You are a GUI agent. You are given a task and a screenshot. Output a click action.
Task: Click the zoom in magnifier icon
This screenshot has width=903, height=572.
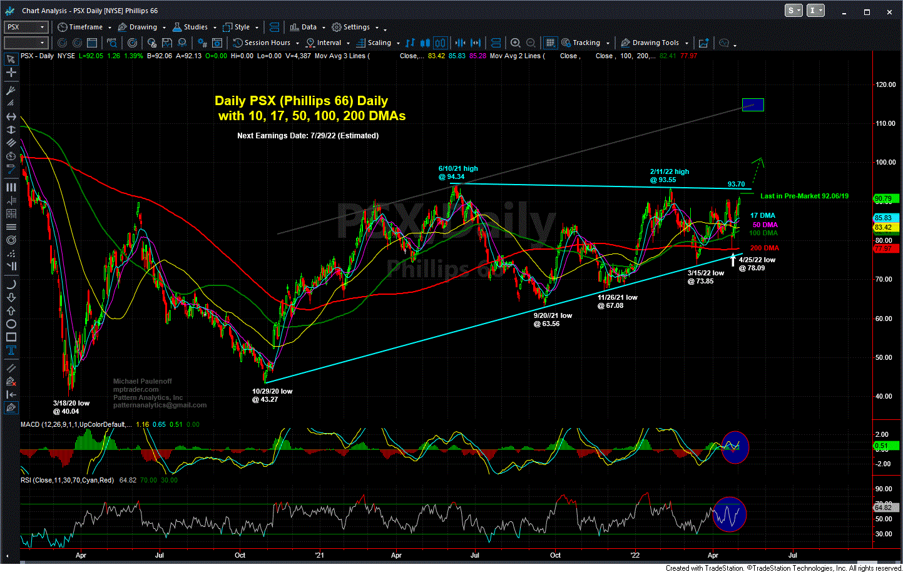point(515,43)
